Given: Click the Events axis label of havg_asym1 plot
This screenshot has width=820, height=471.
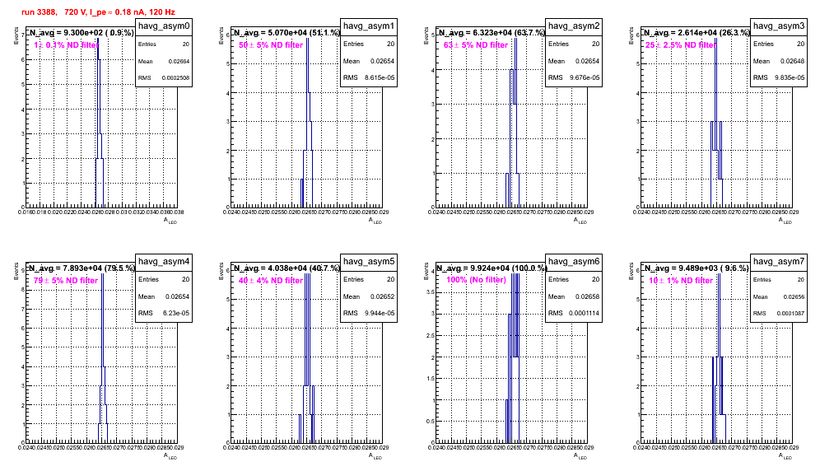Looking at the screenshot, I should pyautogui.click(x=221, y=35).
